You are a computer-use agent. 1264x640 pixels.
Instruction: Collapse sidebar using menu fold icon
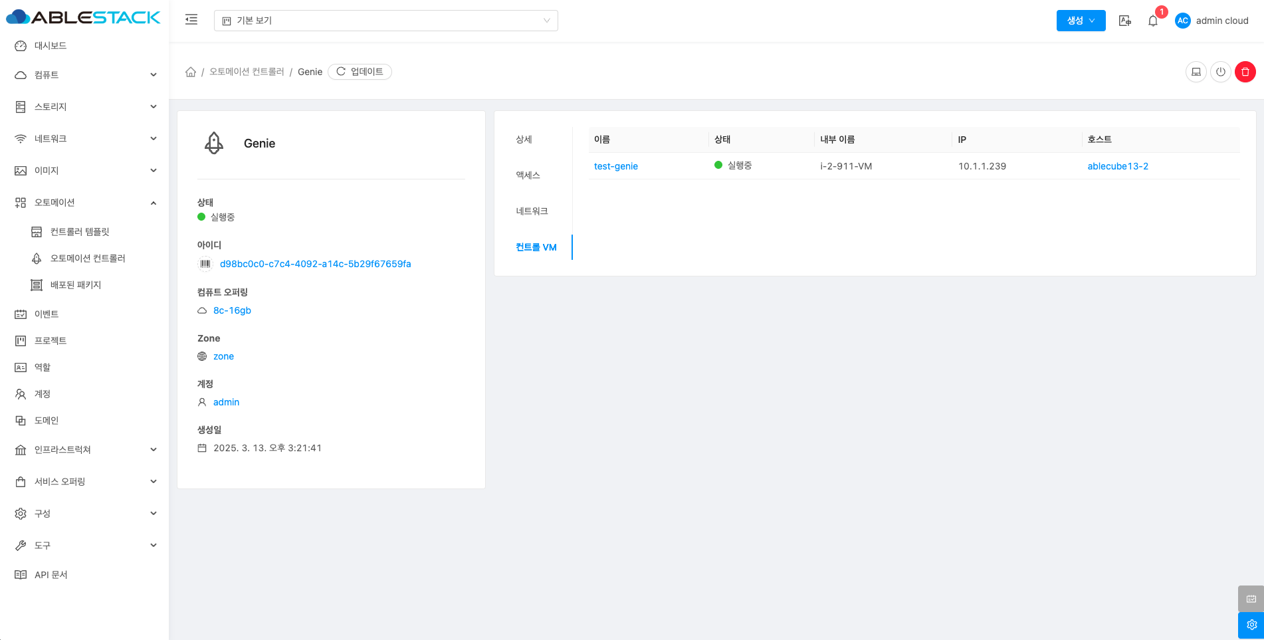point(191,20)
